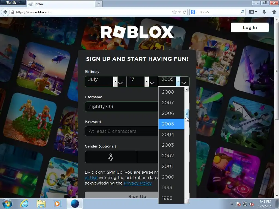Click the Username field containing nightly739
The height and width of the screenshot is (209, 279).
coord(122,107)
